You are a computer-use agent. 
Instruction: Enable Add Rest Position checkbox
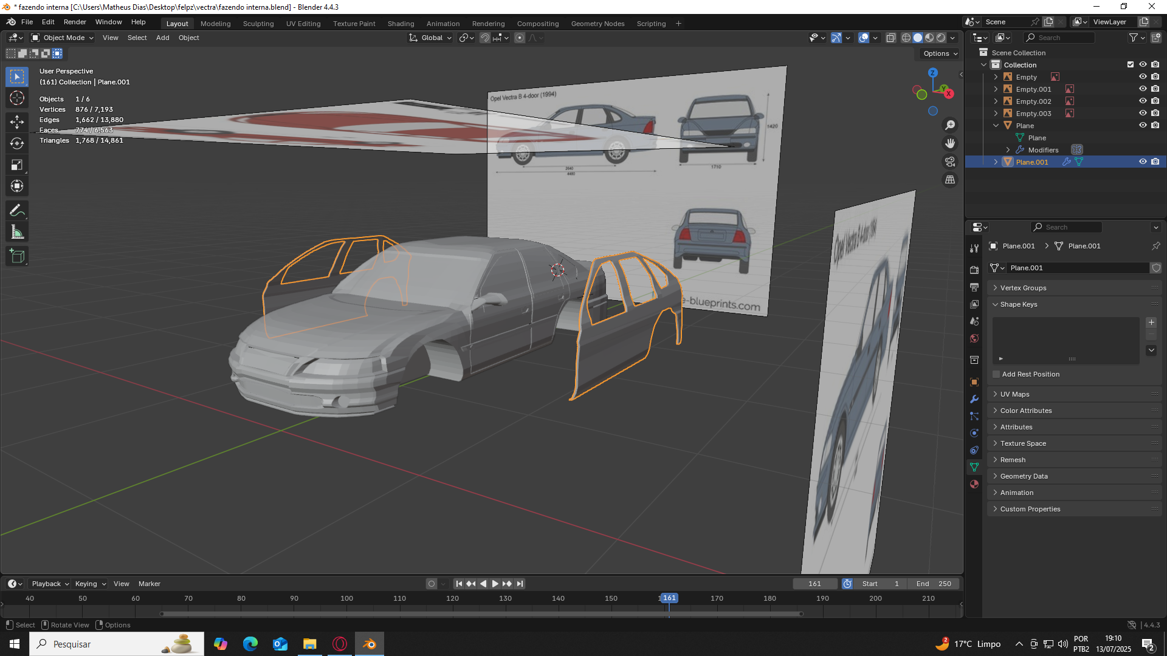[996, 374]
